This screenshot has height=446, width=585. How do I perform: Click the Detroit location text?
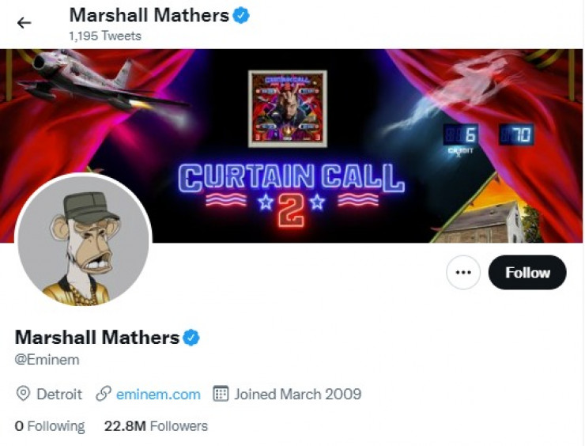coord(59,394)
